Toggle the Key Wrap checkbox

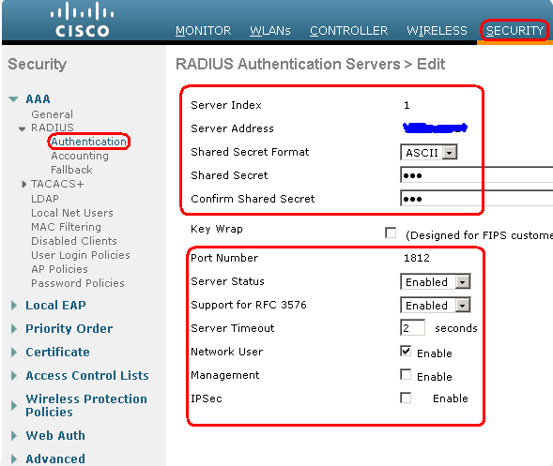click(391, 233)
